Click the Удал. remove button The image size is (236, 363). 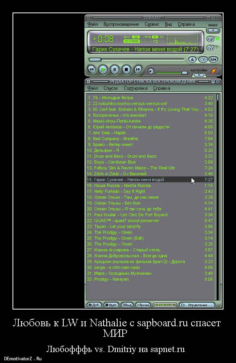[111, 305]
